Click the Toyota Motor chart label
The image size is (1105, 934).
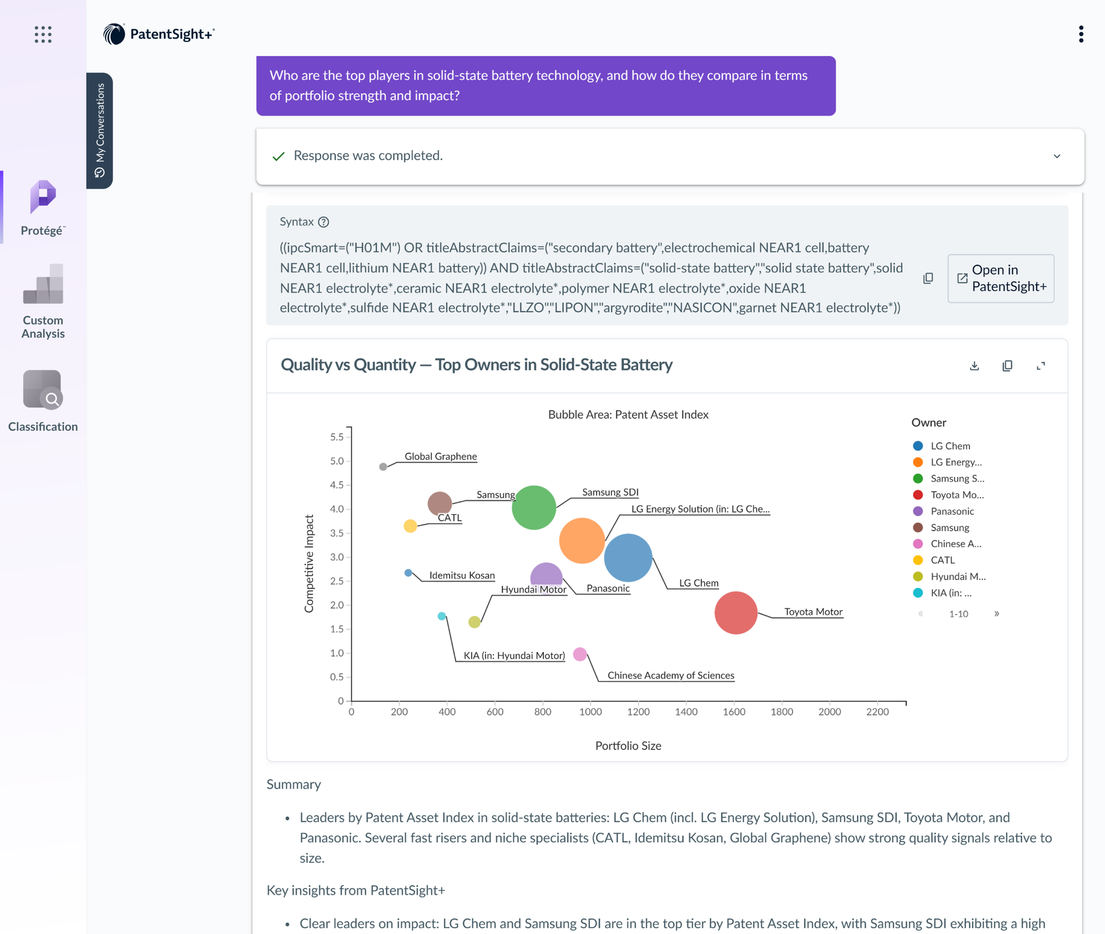pos(813,612)
